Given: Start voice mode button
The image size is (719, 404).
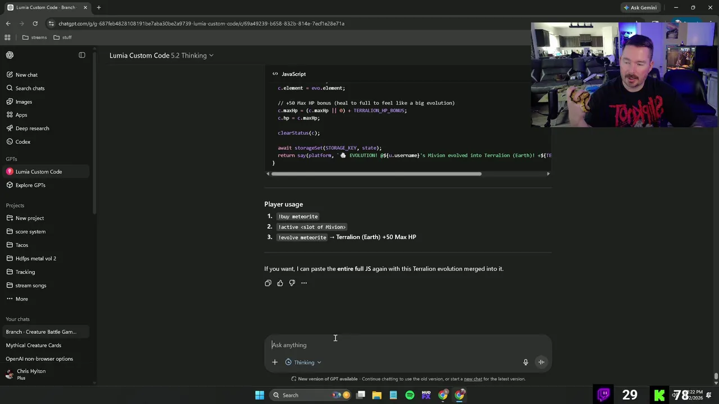Looking at the screenshot, I should [x=541, y=362].
